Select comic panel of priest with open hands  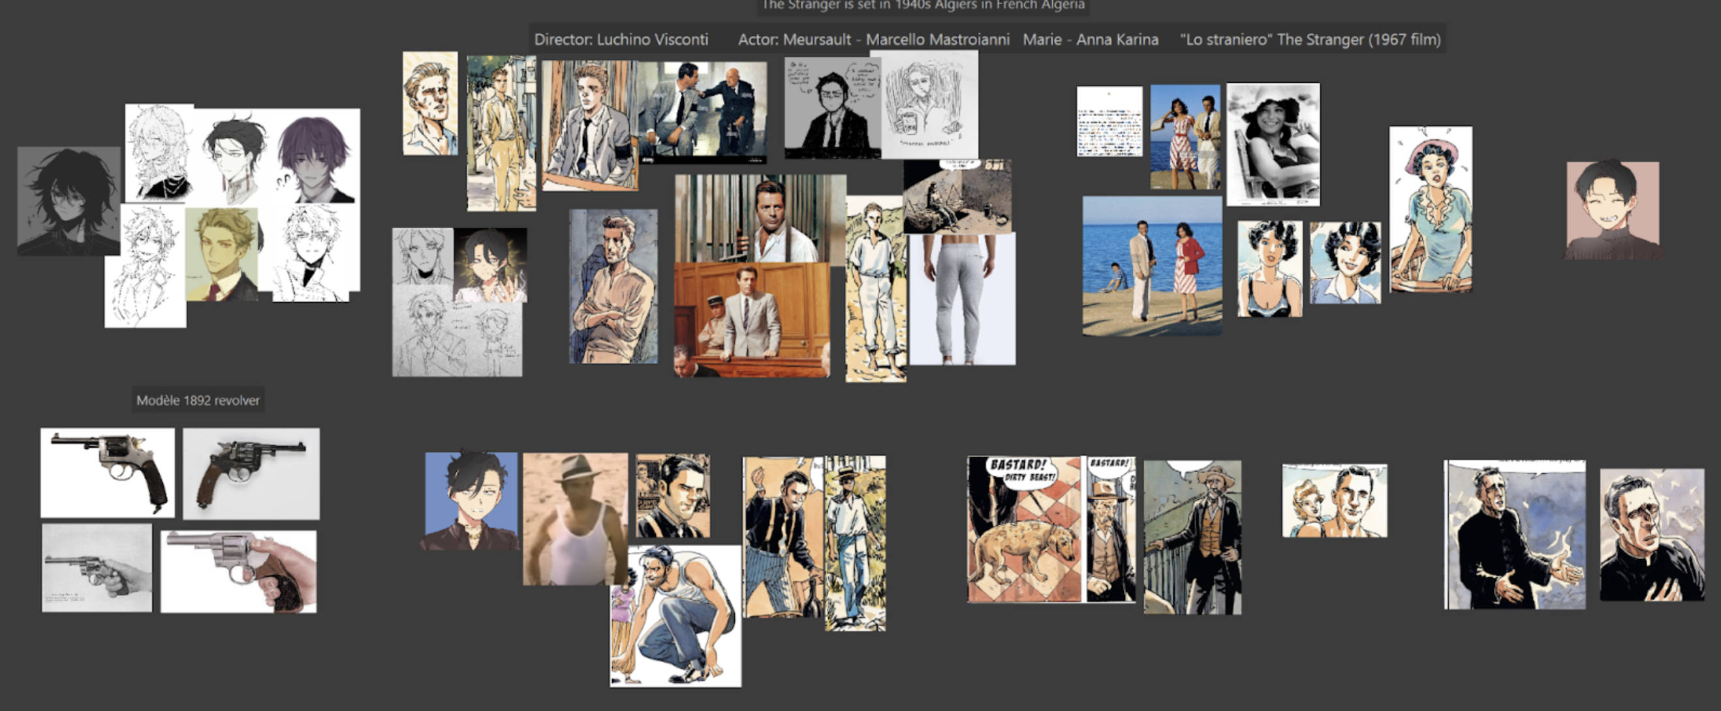(x=1515, y=534)
